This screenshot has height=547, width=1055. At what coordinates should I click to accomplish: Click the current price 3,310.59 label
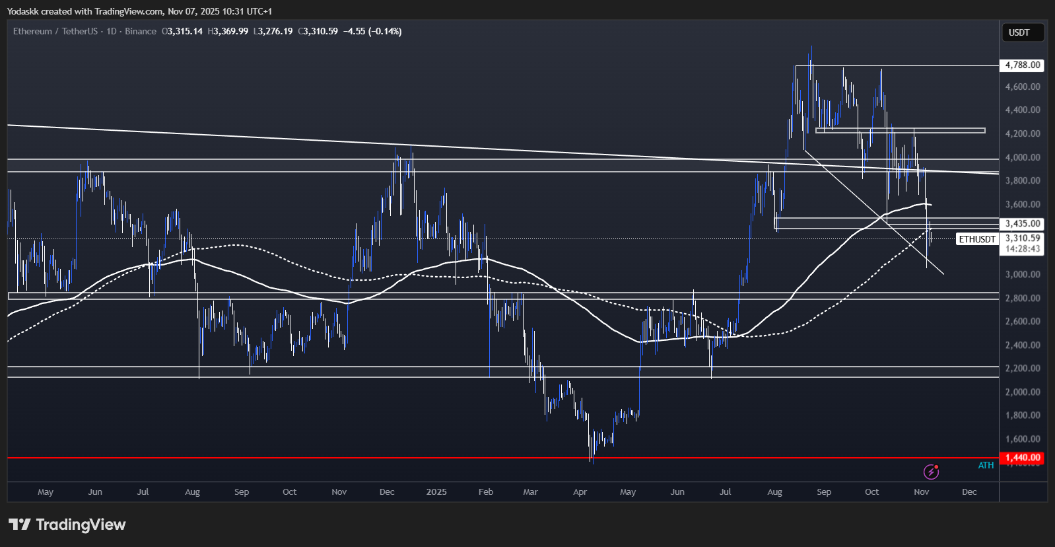(1022, 238)
